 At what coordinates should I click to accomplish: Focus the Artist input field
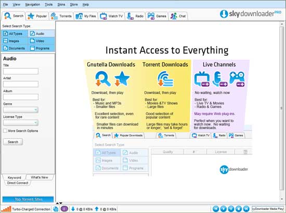point(21,84)
